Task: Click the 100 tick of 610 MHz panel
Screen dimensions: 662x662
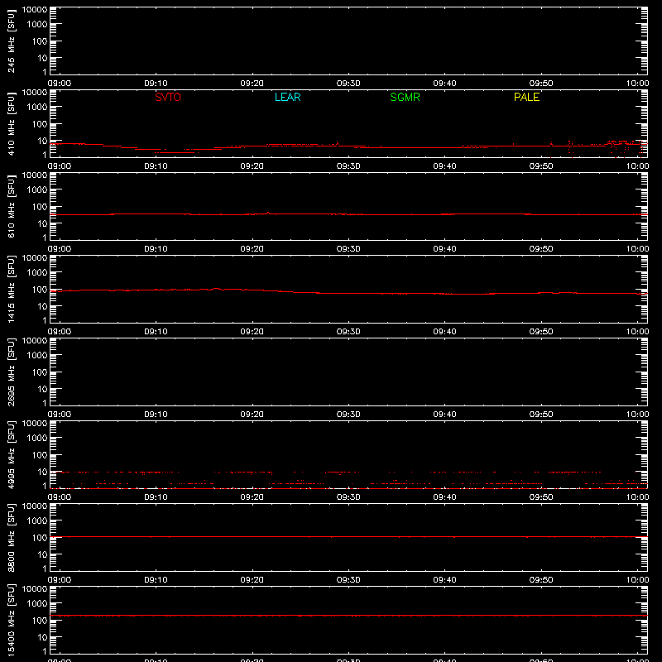Action: click(40, 207)
